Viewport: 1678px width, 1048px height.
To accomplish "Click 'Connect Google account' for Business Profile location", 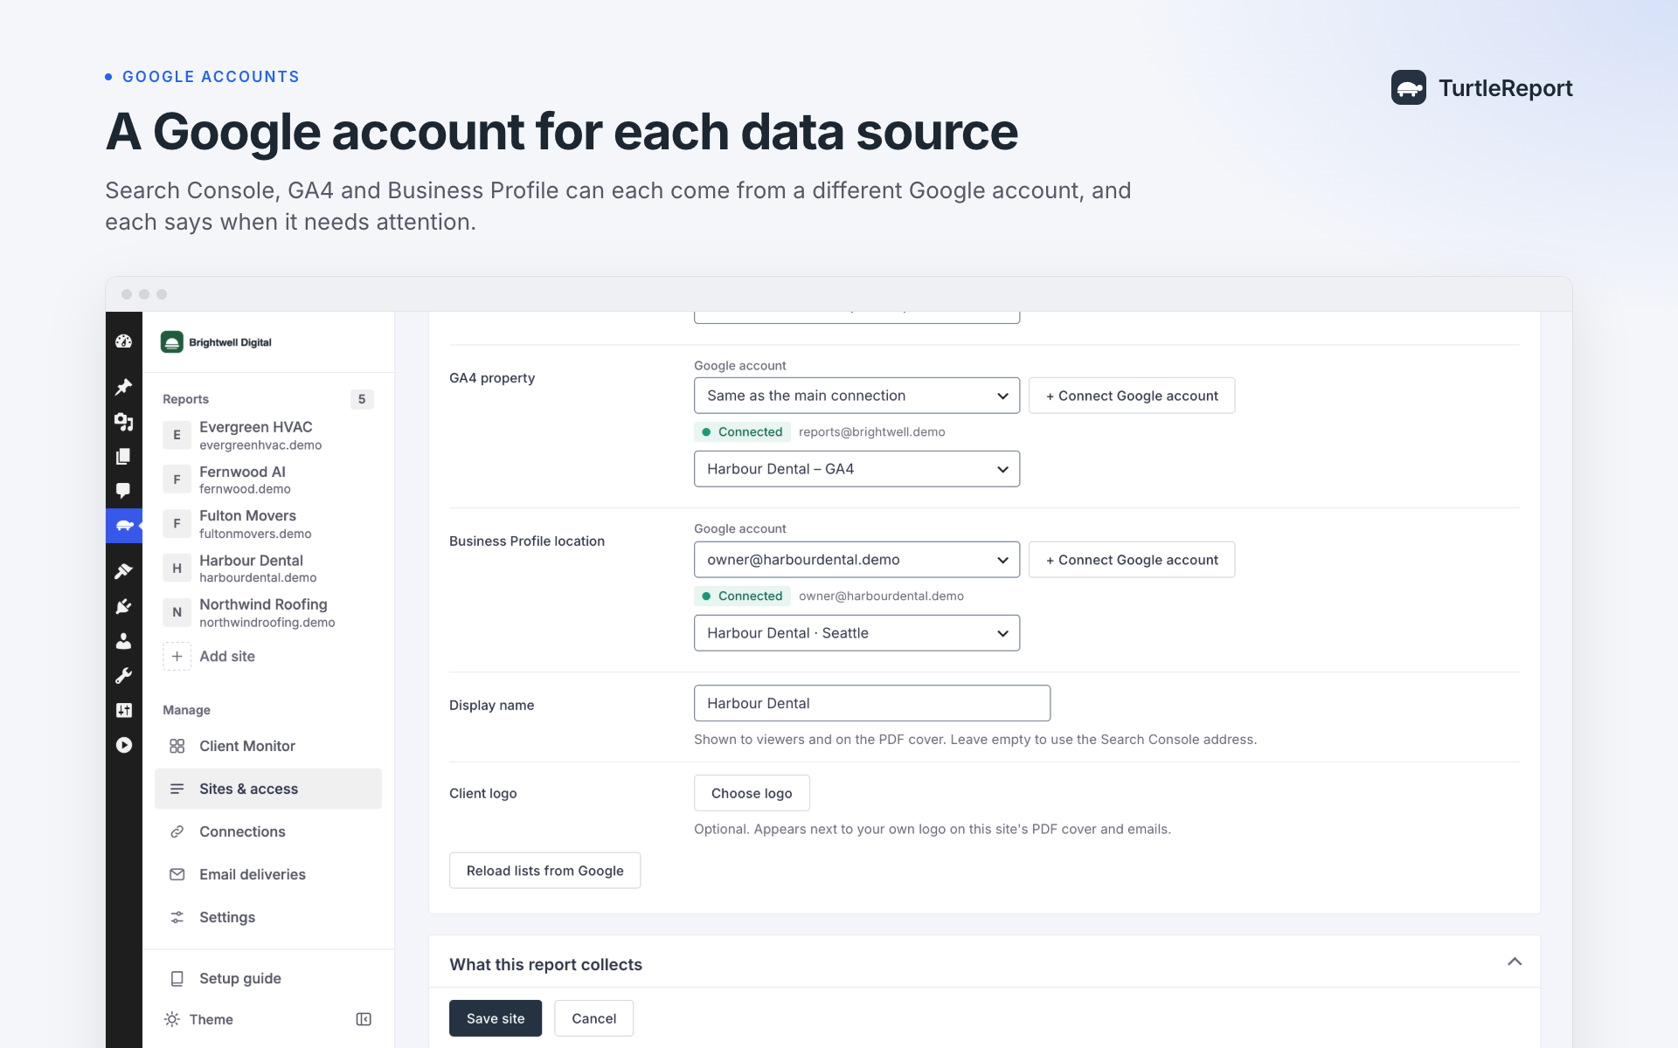I will pos(1132,560).
